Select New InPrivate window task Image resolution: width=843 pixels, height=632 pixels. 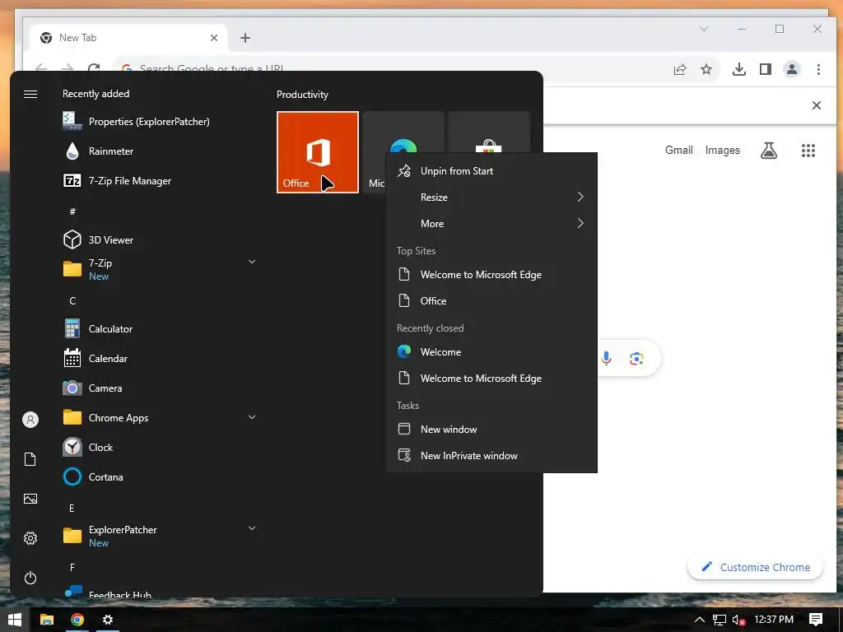tap(491, 455)
